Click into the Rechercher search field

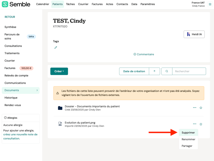[189, 71]
